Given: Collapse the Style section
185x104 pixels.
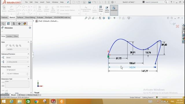Looking at the screenshot, I should pyautogui.click(x=28, y=42).
